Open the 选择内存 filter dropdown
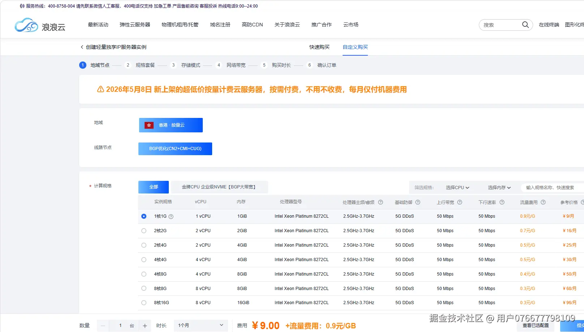This screenshot has height=332, width=584. coord(499,188)
